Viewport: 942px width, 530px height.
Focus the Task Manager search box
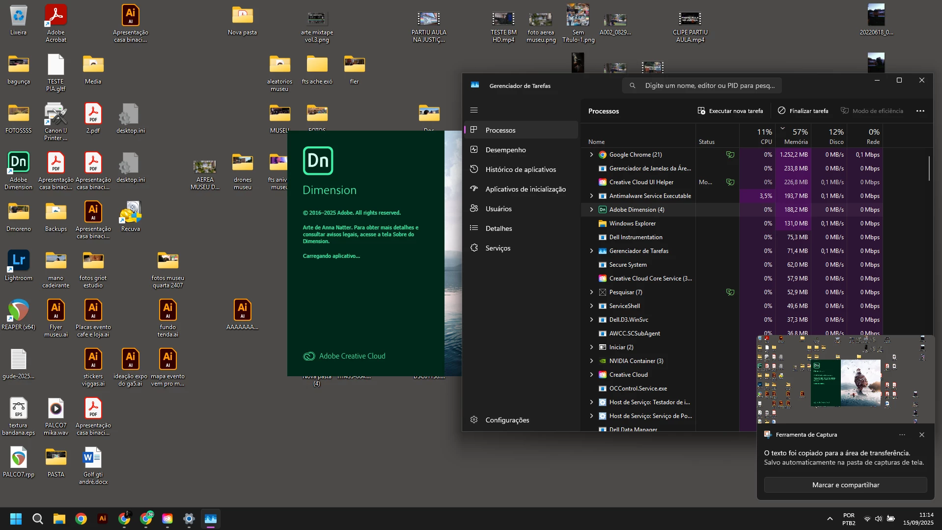(702, 85)
